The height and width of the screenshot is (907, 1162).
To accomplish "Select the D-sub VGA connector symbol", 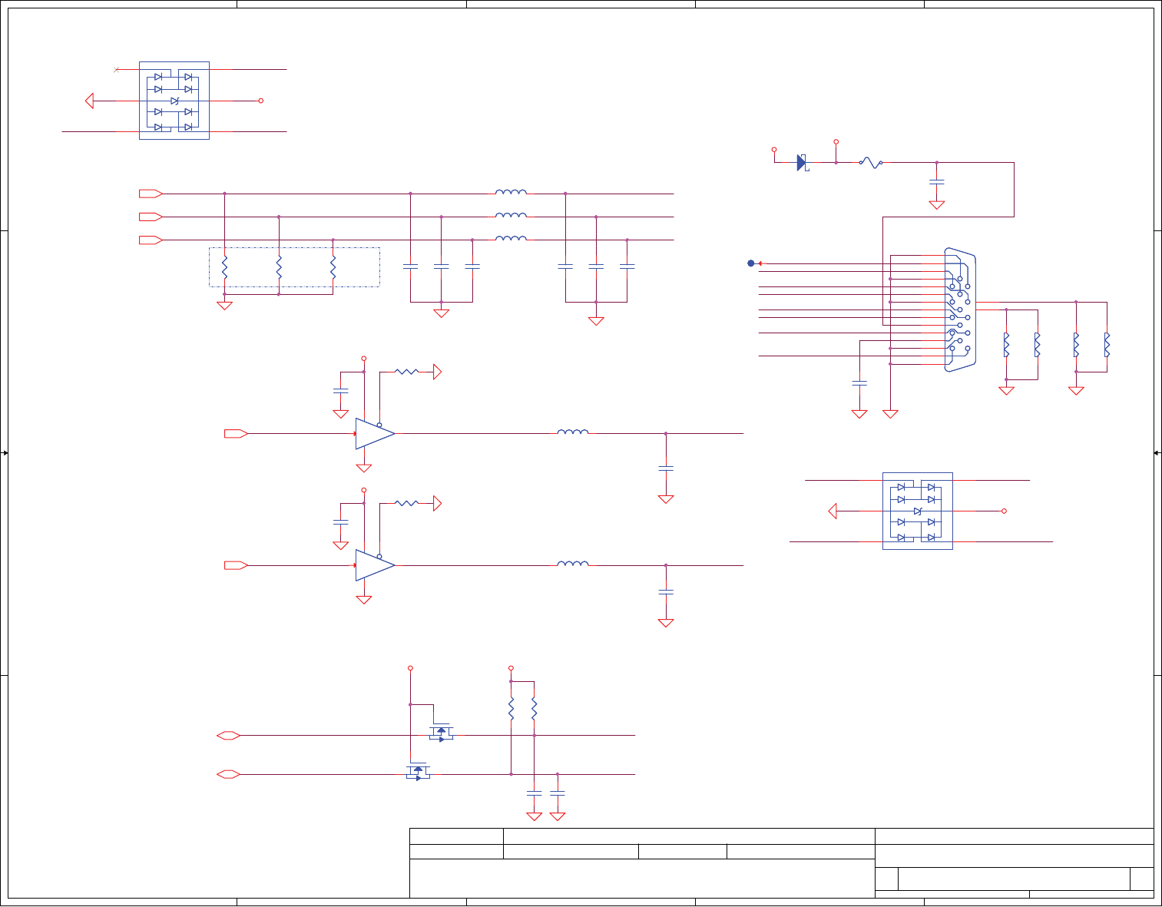I will point(960,310).
